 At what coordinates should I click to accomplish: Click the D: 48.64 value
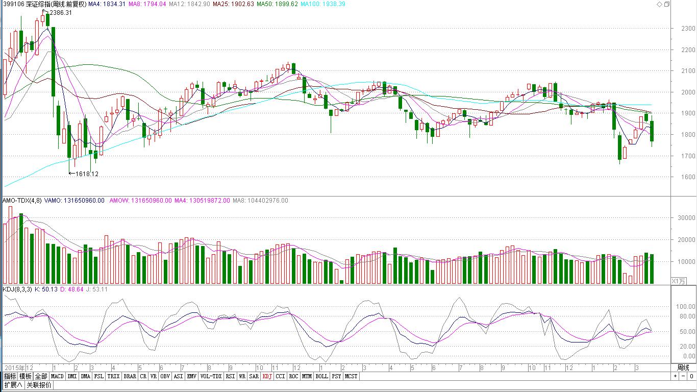[x=72, y=289]
